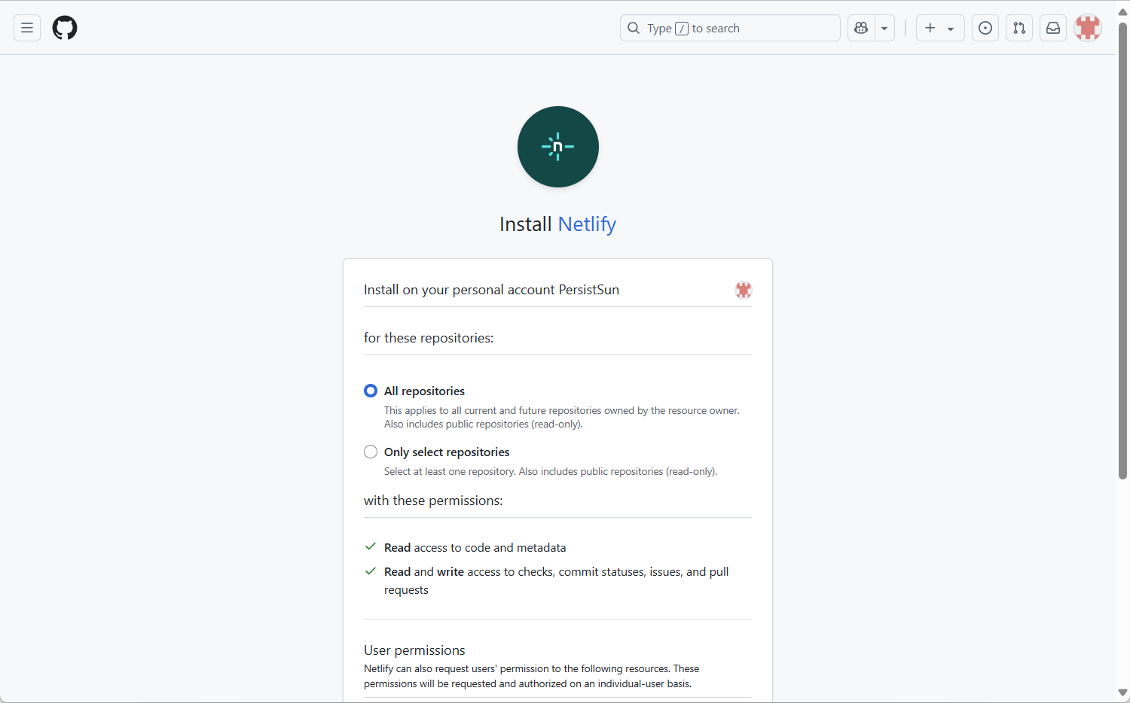Focus the 'Type / to search' field
1130x703 pixels.
click(730, 28)
